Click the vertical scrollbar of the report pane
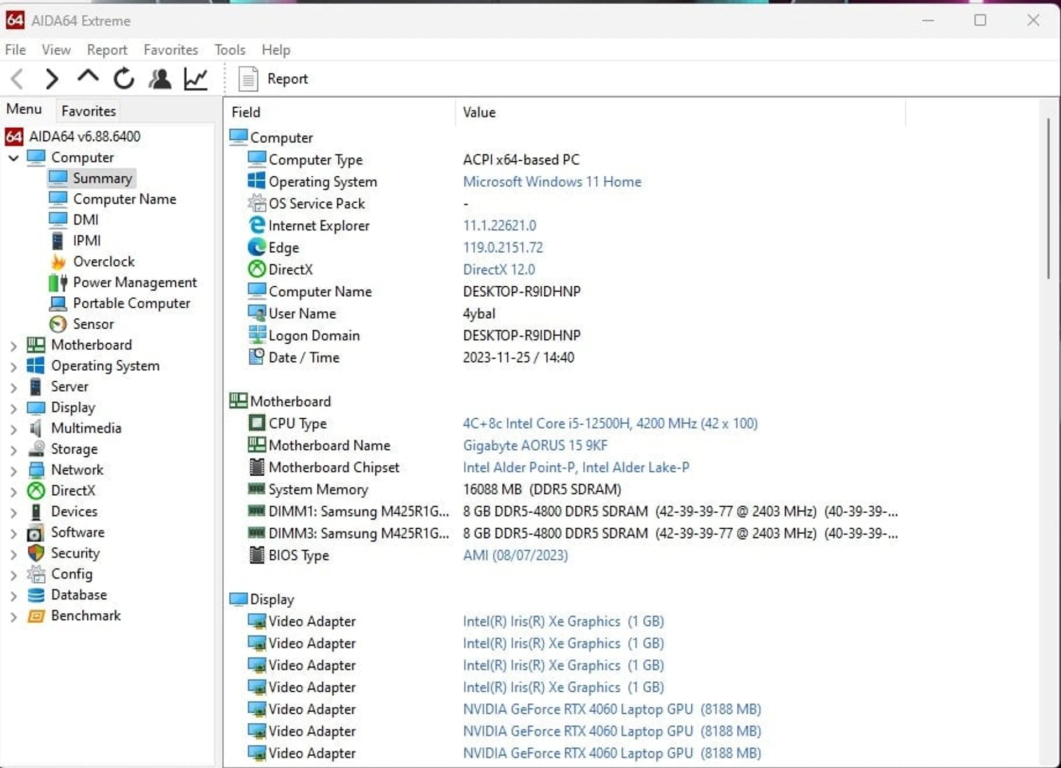 [x=1048, y=199]
